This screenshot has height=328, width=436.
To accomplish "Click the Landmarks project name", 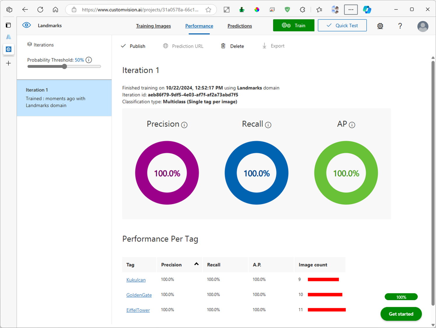I will click(50, 26).
